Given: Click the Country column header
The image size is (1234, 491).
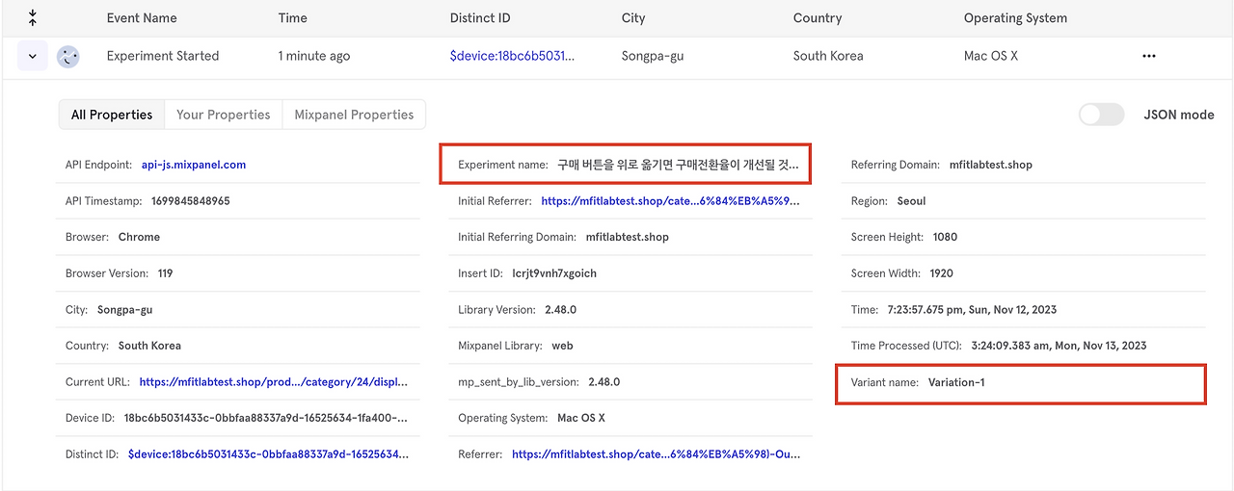Looking at the screenshot, I should tap(818, 18).
